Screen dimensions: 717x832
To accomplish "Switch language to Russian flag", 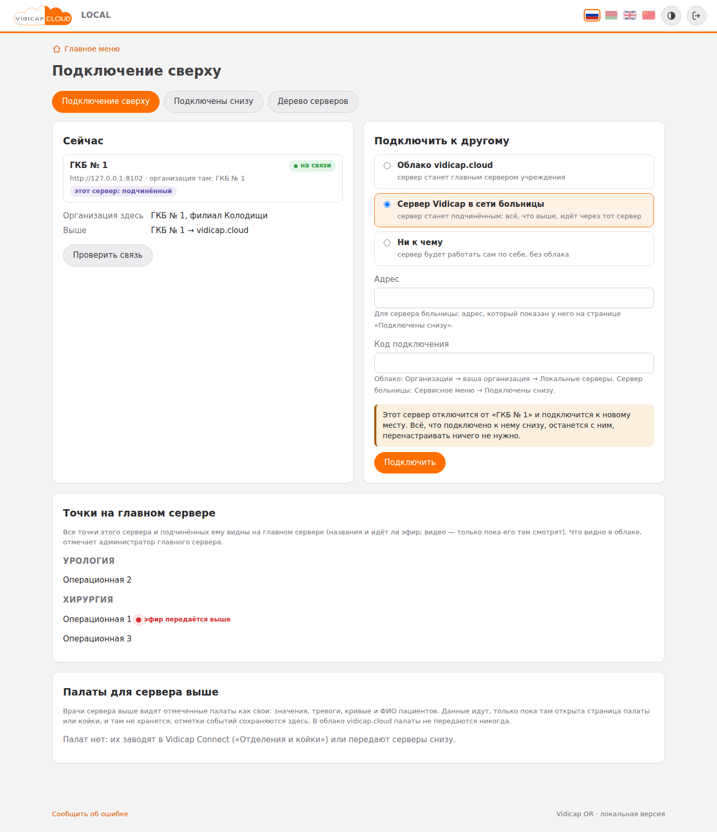I will tap(592, 15).
